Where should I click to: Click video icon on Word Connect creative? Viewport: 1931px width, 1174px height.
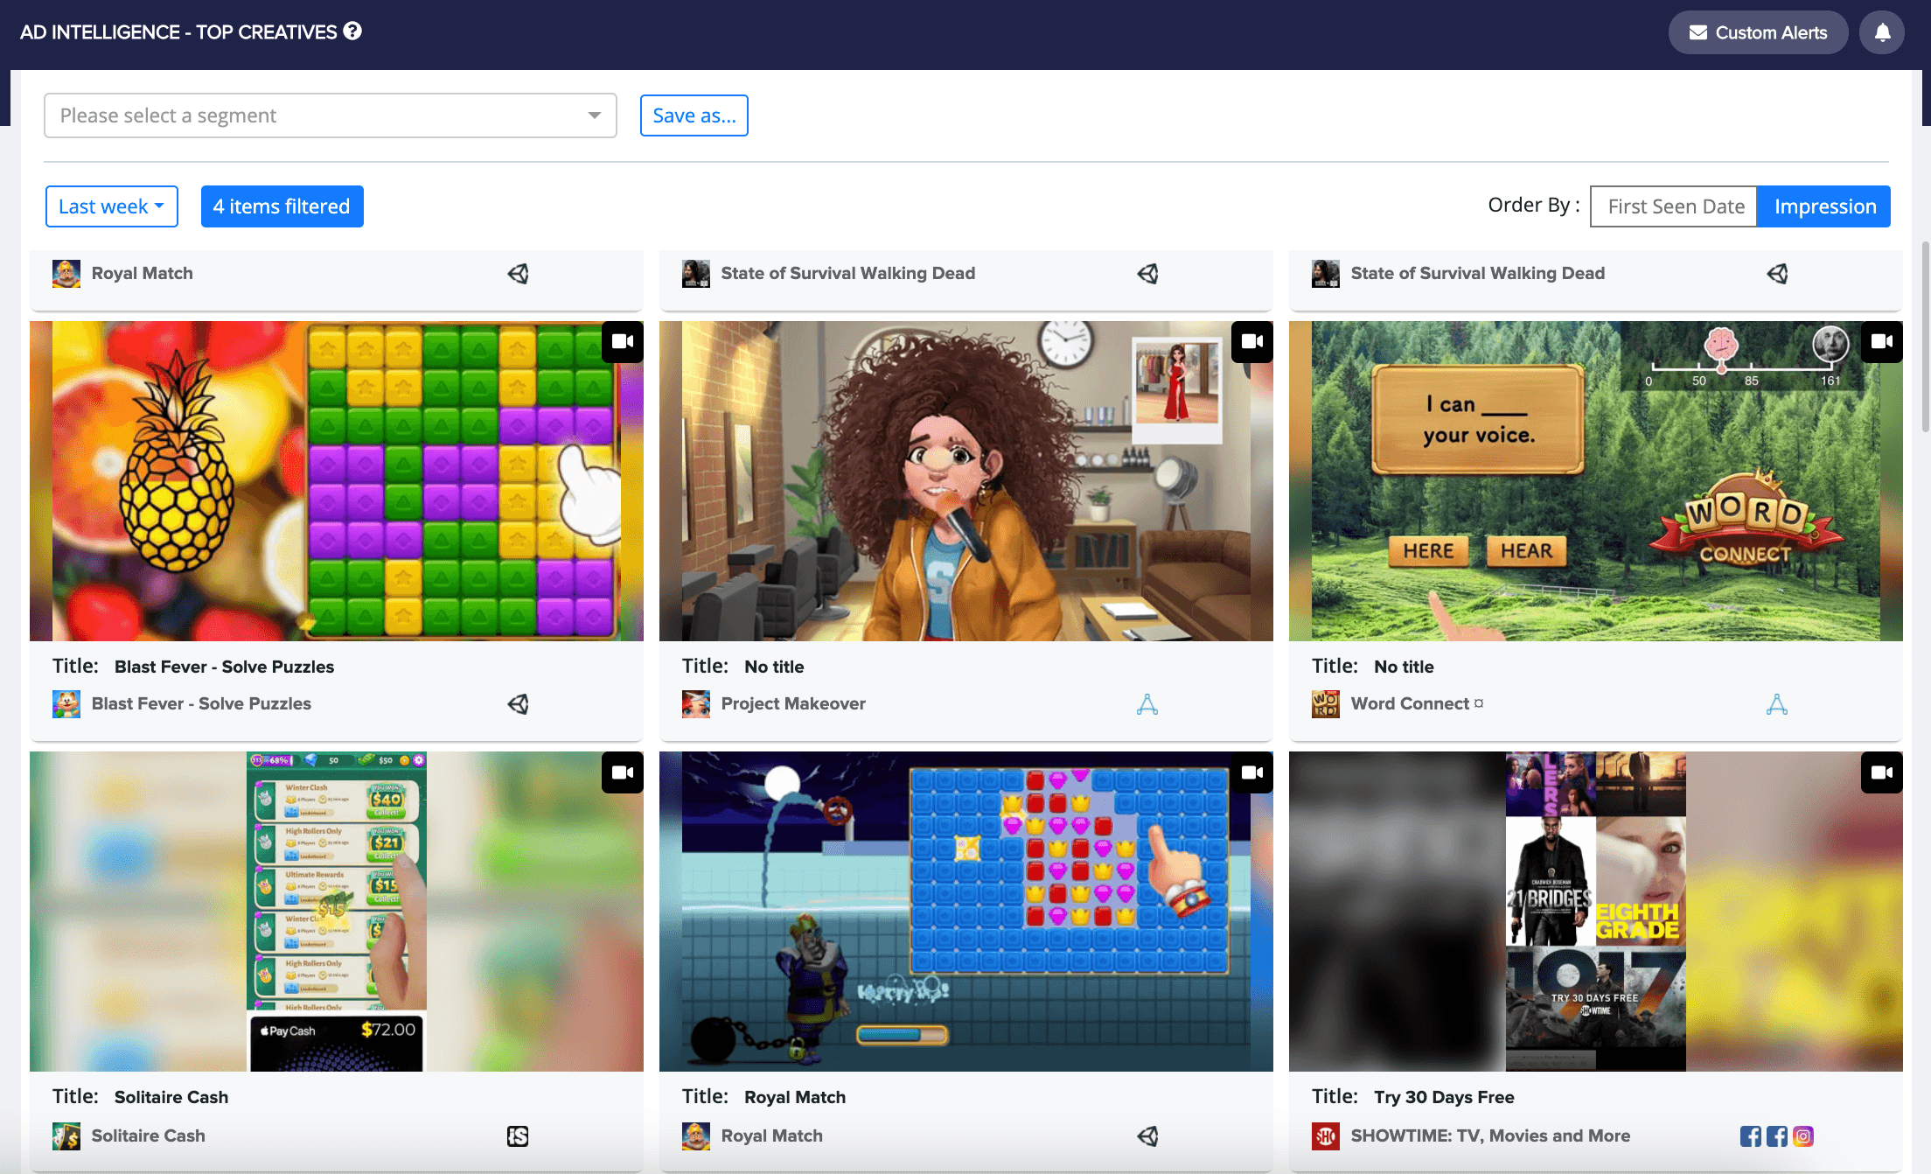pos(1882,342)
